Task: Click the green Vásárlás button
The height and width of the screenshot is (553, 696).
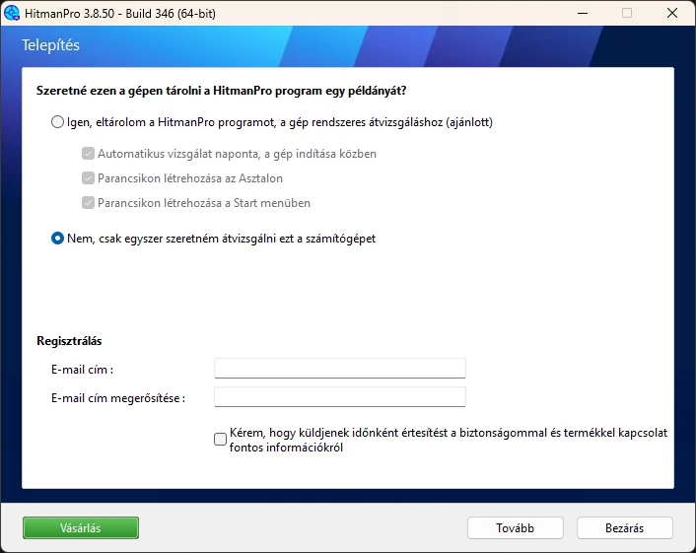Action: (81, 527)
